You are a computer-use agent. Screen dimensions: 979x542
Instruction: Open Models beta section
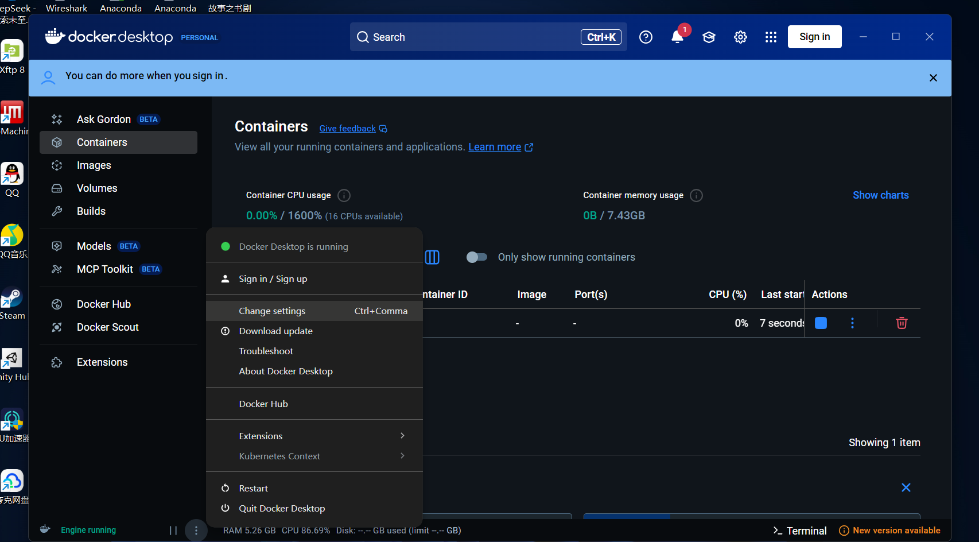click(118, 246)
